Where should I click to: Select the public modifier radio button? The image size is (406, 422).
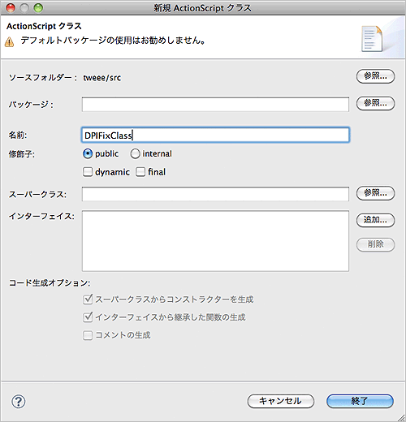click(x=88, y=153)
